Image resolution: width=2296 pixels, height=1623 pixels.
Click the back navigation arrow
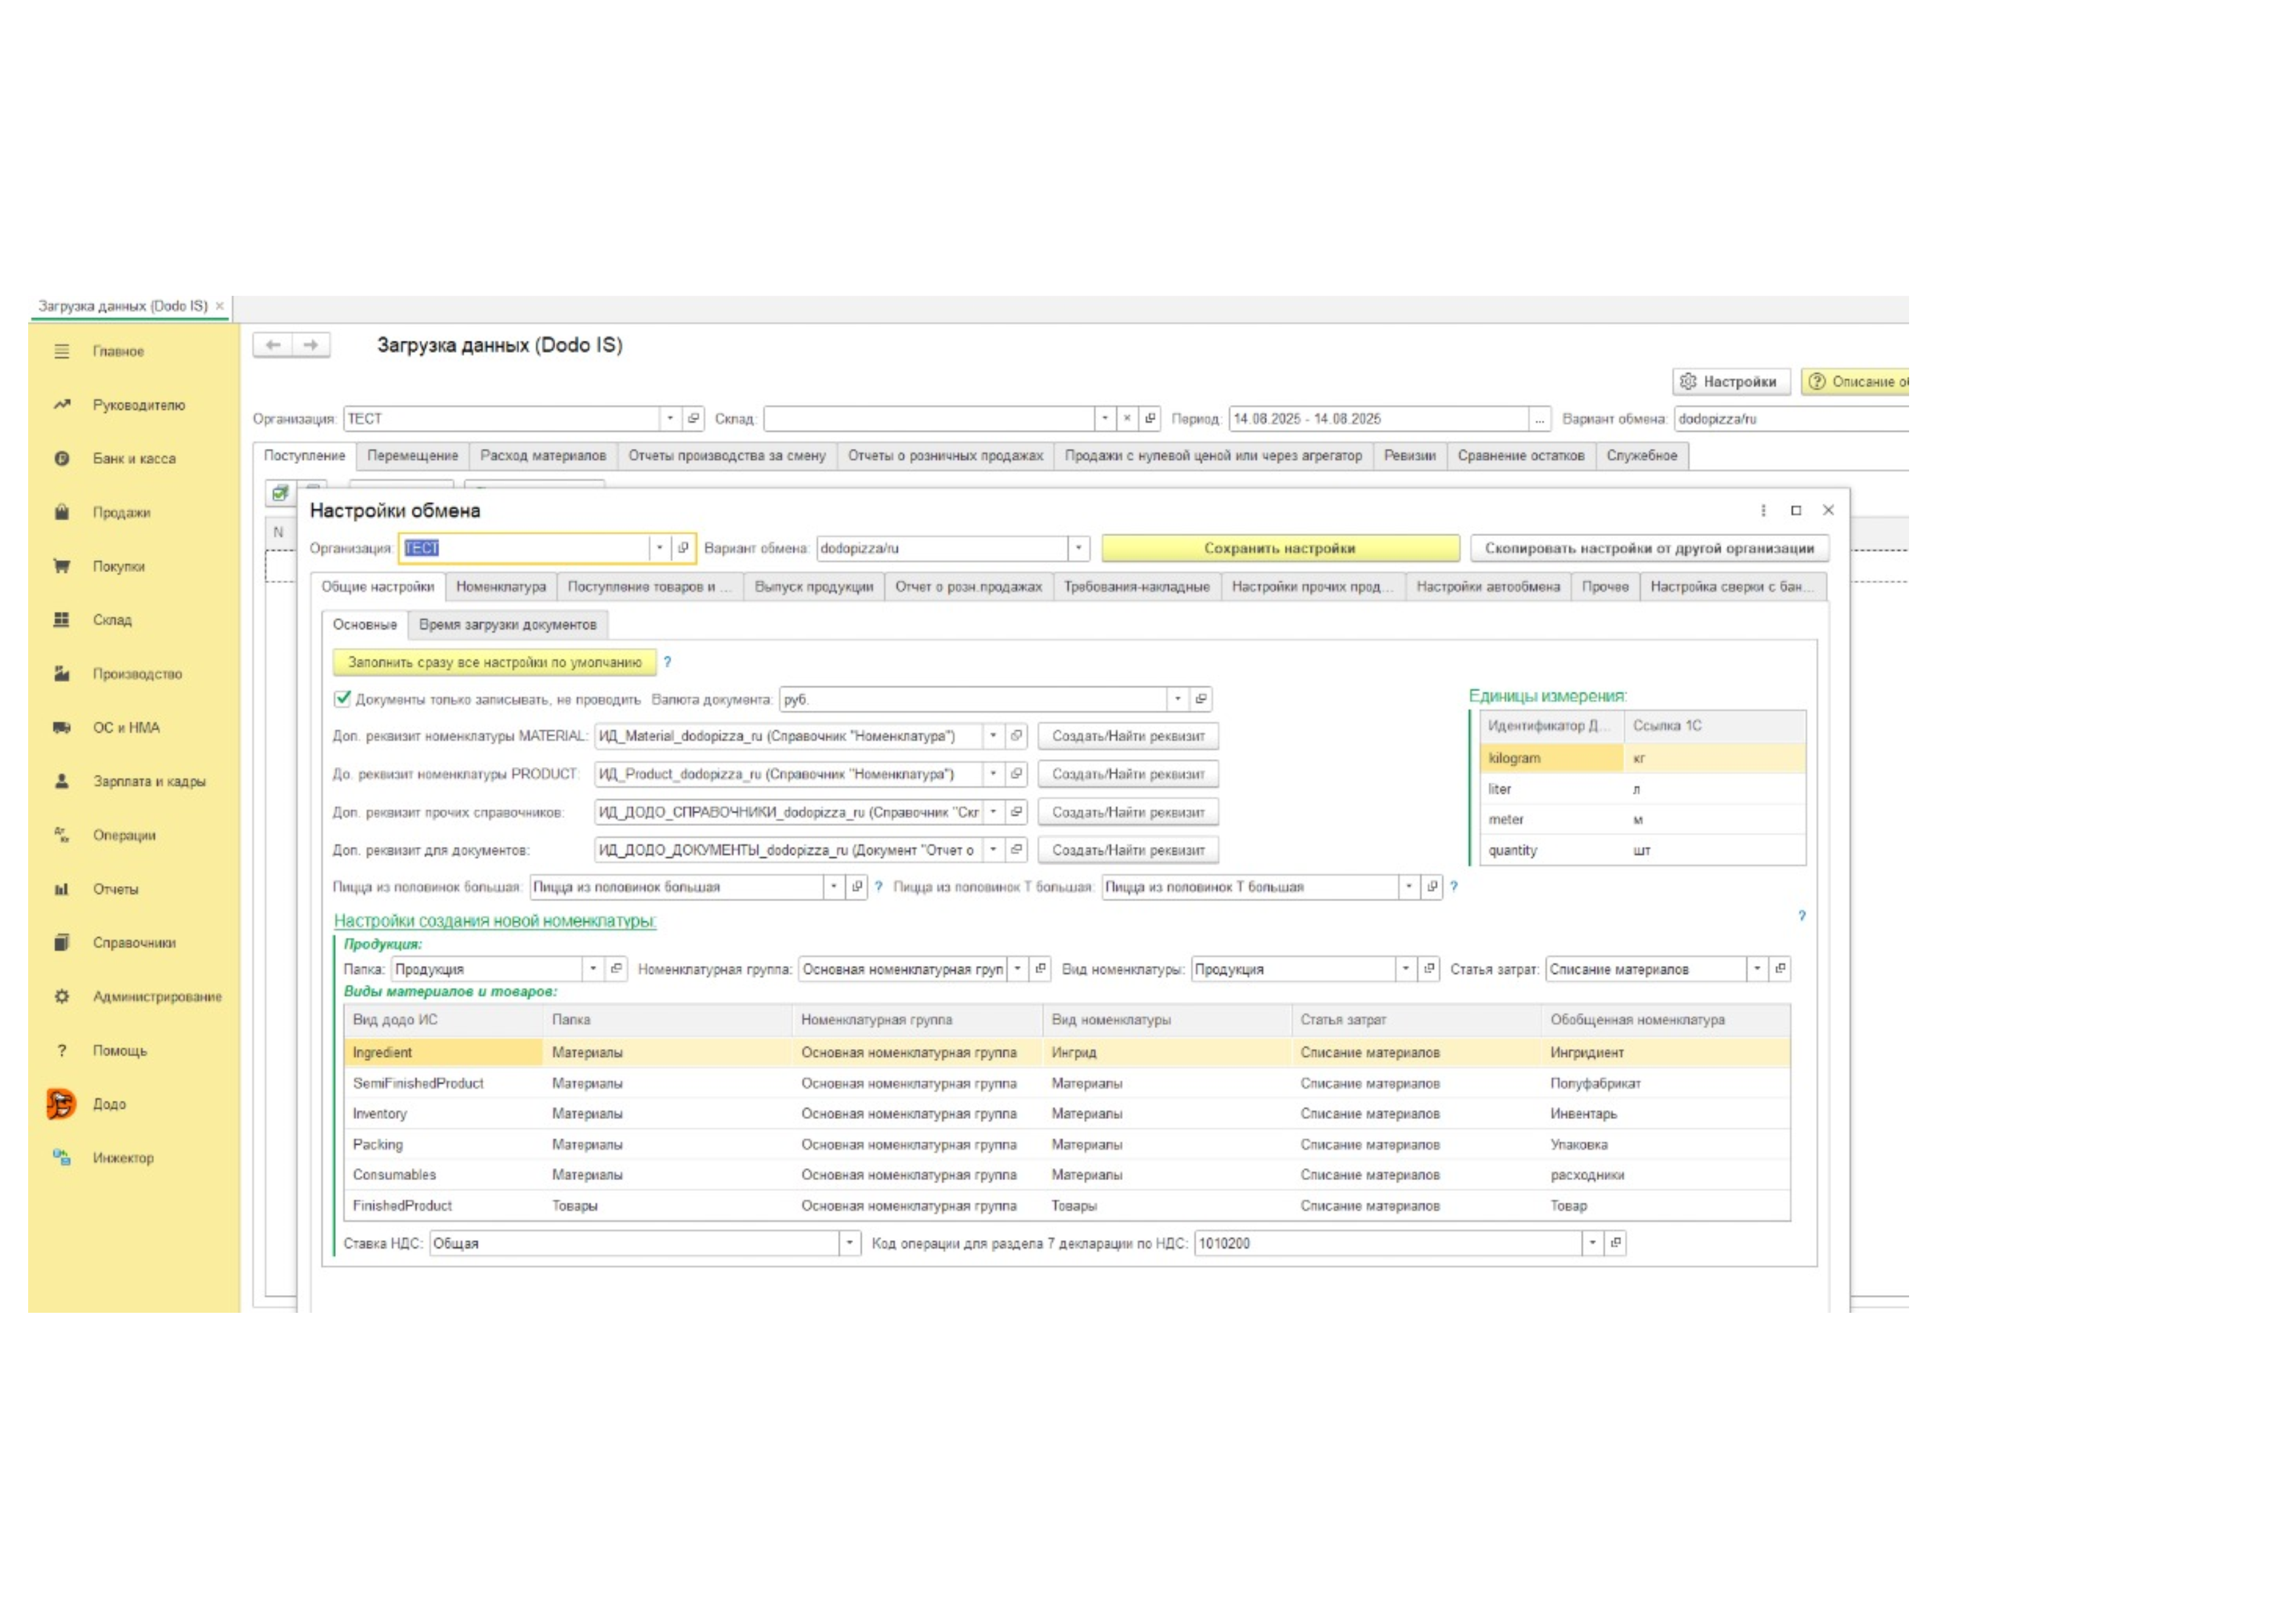tap(273, 345)
